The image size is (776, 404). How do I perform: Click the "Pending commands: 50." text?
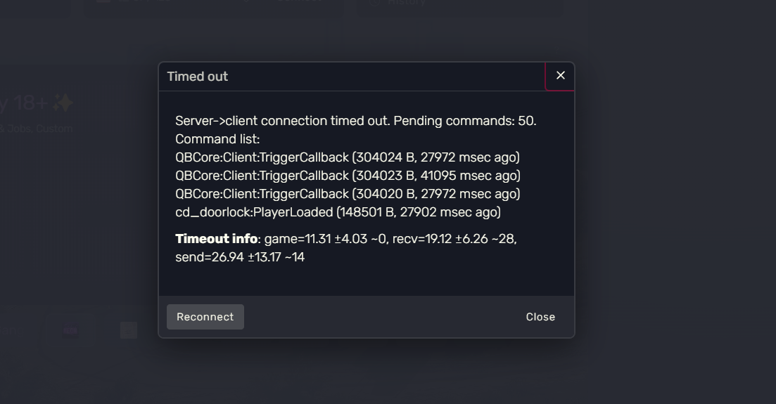point(465,121)
